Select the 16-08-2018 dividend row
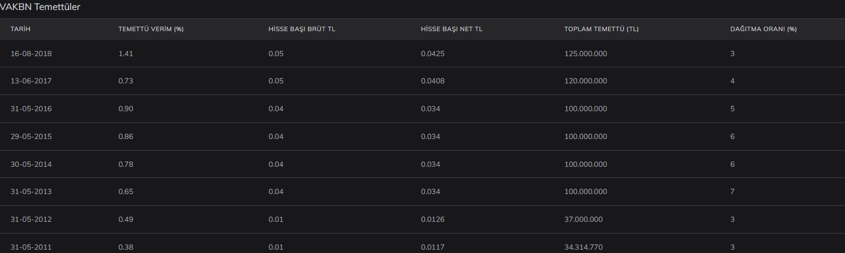 [422, 53]
